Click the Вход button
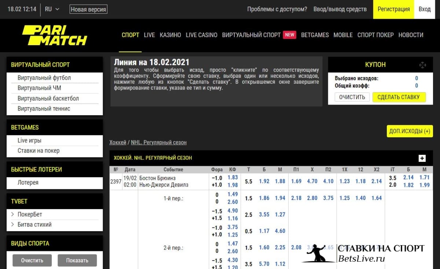 tap(425, 9)
